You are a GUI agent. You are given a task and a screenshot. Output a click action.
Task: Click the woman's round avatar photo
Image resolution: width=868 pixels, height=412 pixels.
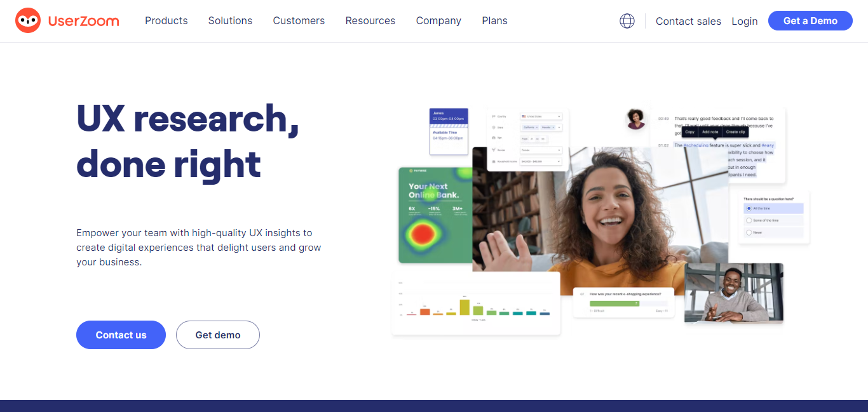tap(636, 119)
